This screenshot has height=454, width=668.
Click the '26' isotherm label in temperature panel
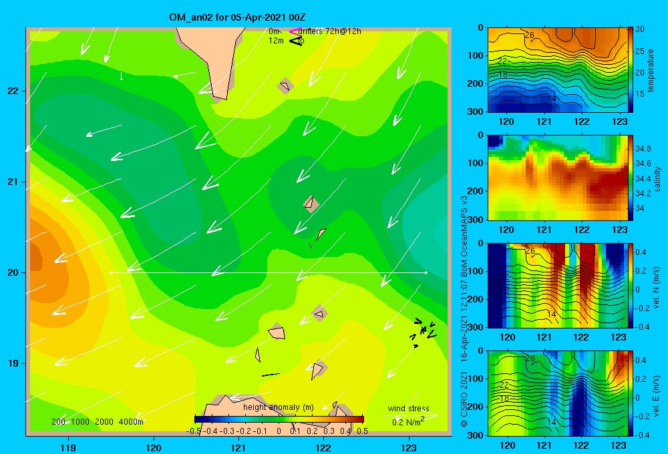[x=530, y=35]
